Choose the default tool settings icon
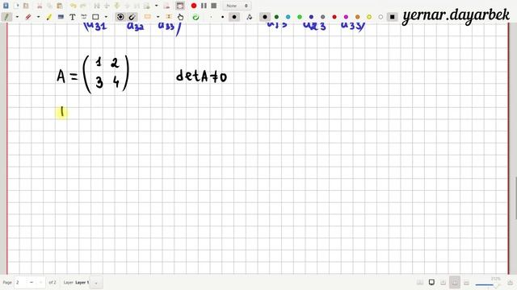 (84, 17)
